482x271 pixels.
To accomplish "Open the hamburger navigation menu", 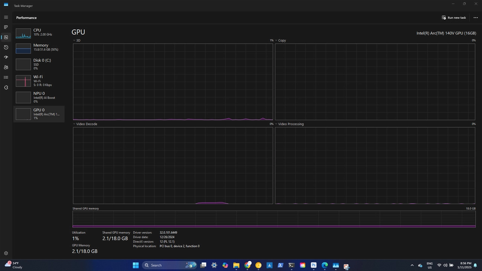I will tap(6, 17).
